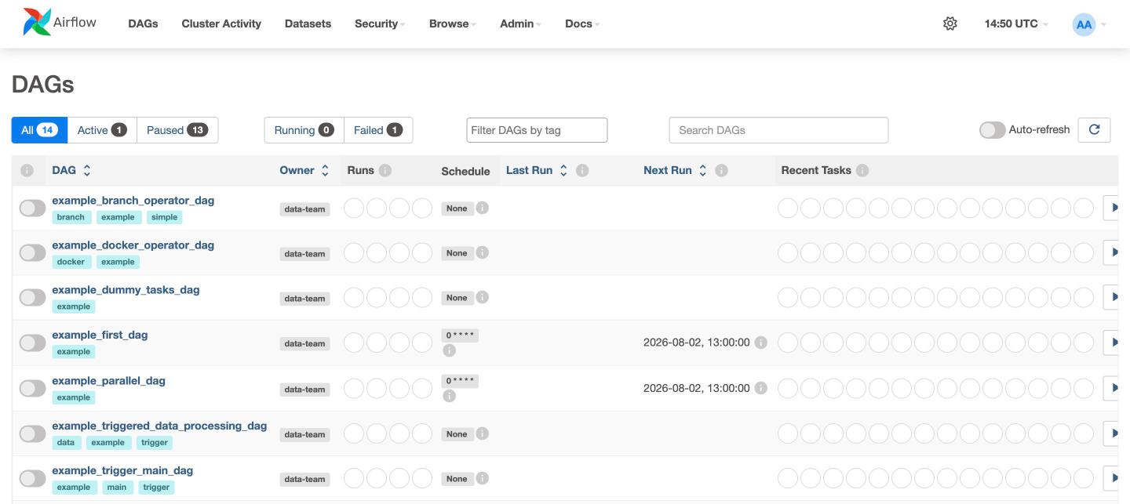
Task: Turn on Auto-refresh switch
Action: [992, 130]
